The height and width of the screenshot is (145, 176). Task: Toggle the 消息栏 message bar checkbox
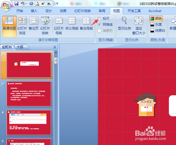99,30
